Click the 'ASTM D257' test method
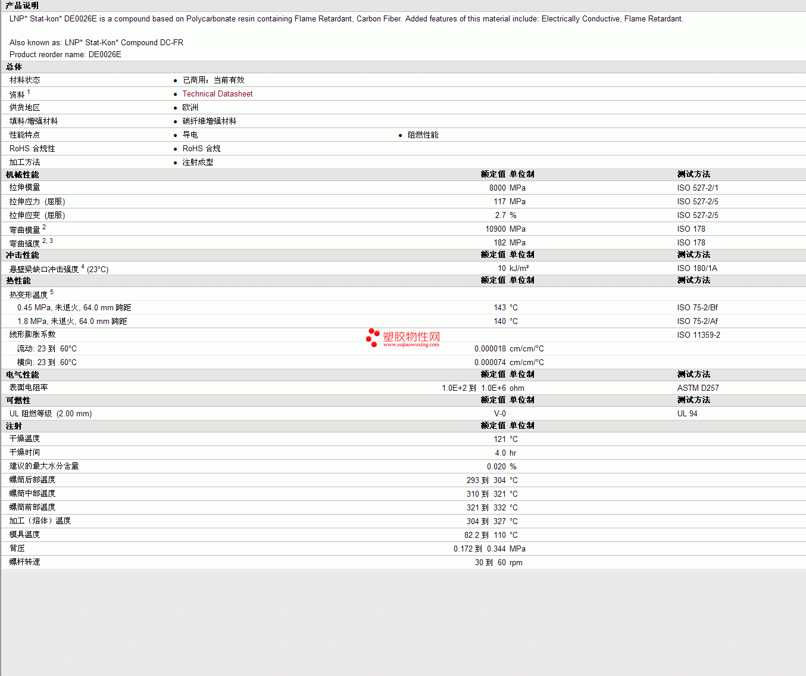Image resolution: width=806 pixels, height=676 pixels. [x=698, y=388]
